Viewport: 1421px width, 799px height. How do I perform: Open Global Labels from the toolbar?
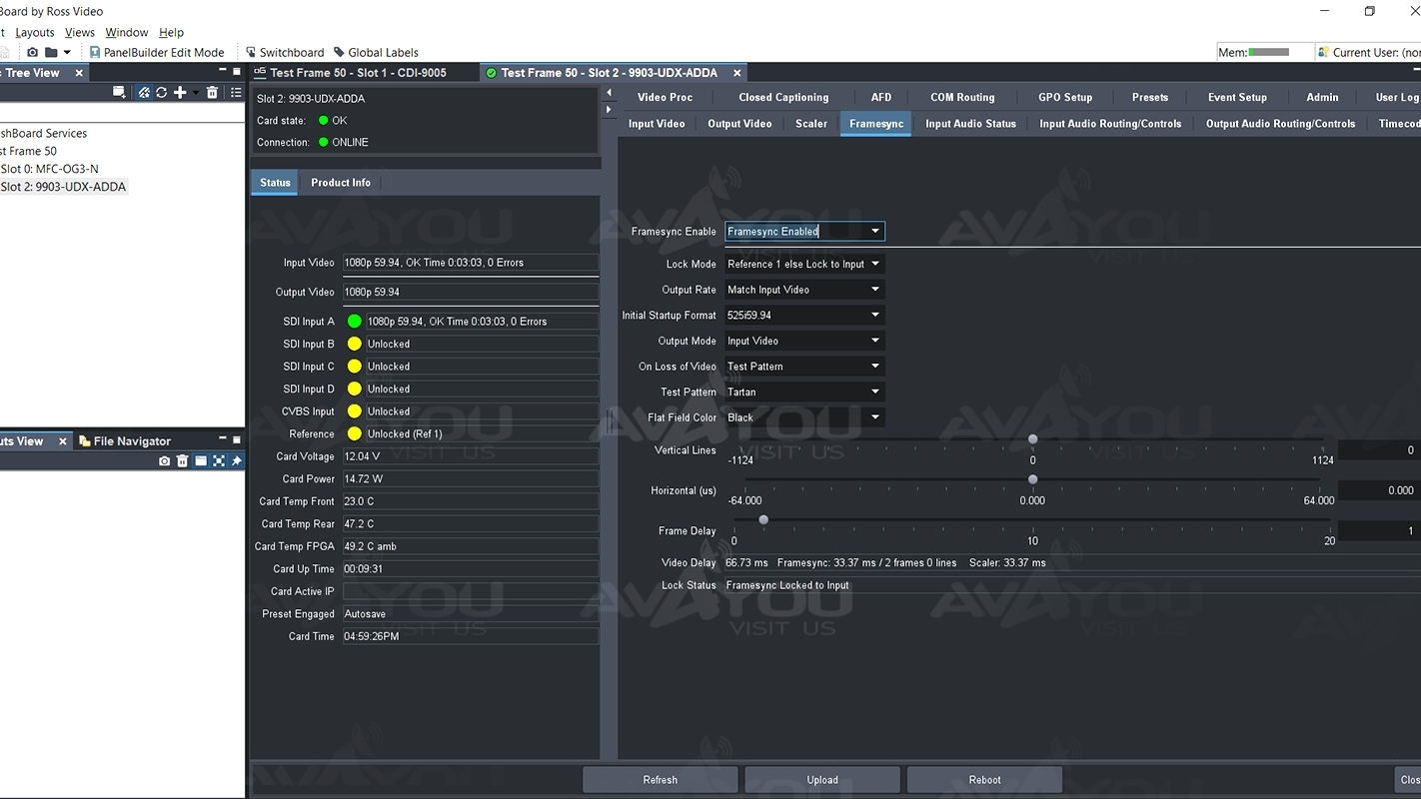pyautogui.click(x=376, y=53)
